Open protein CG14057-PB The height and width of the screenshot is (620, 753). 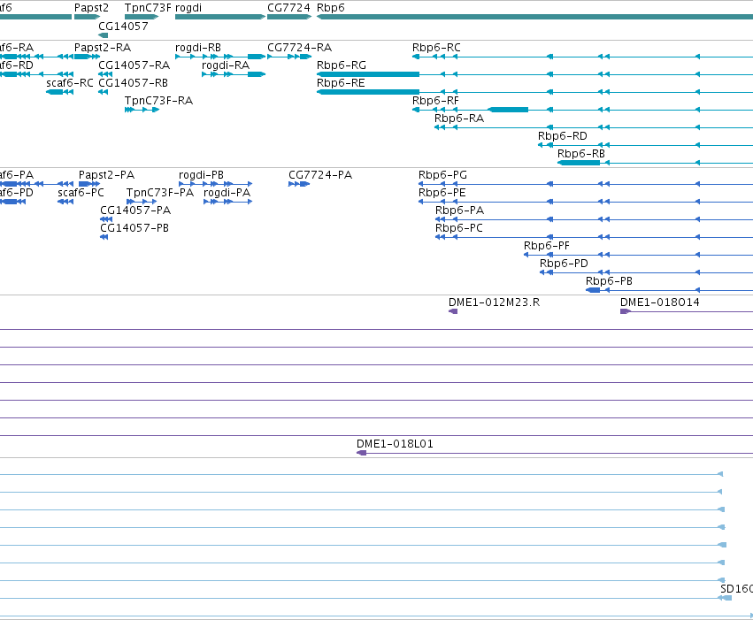click(134, 228)
